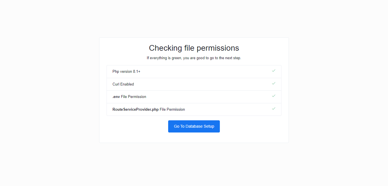Click the word 'green' in the subtitle
Image resolution: width=388 pixels, height=186 pixels.
(x=177, y=58)
